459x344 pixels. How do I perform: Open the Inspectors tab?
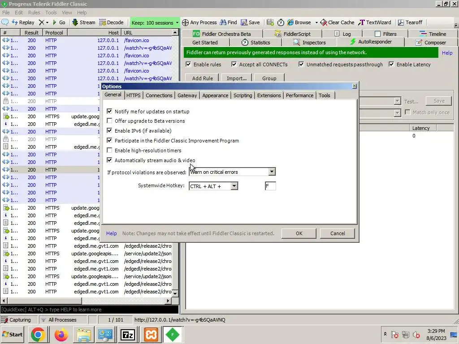(309, 43)
